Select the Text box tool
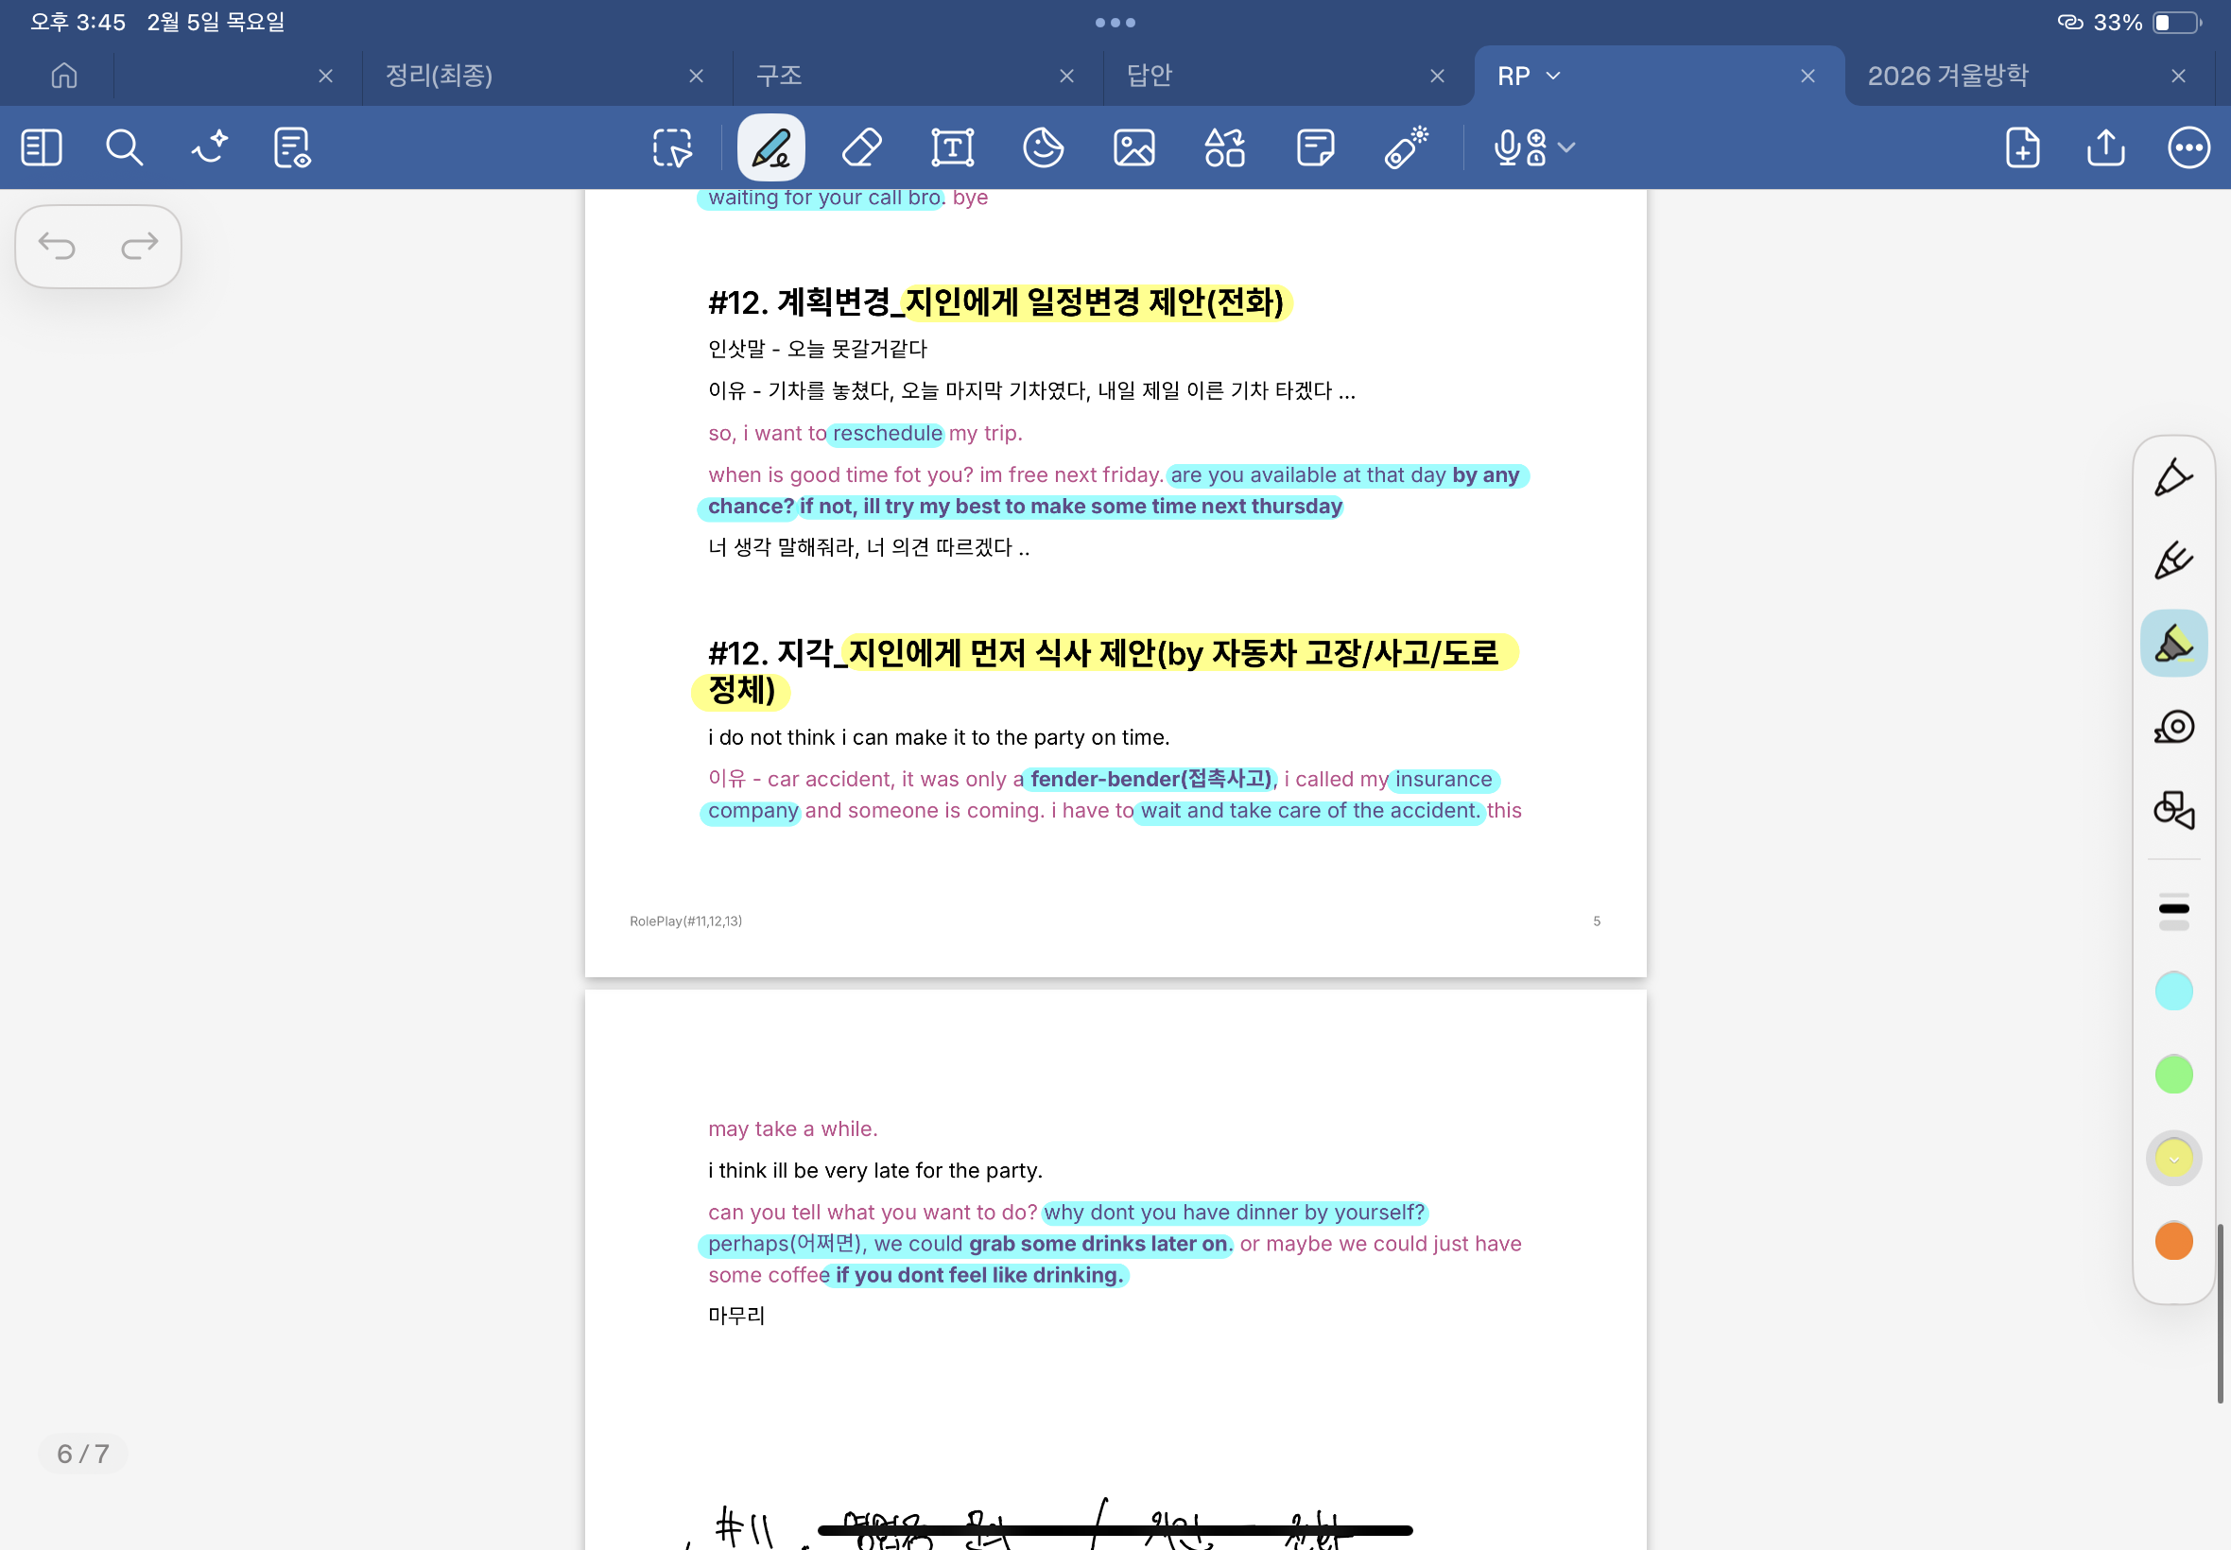 coord(952,148)
